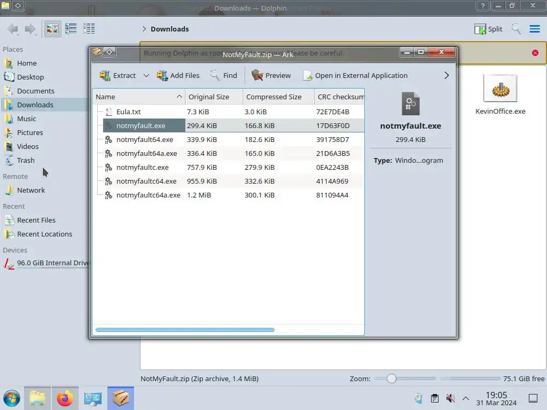Click Open in External Application
Screen dimensions: 547x410
pyautogui.click(x=355, y=75)
